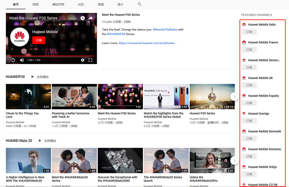This screenshot has height=187, width=289.
Task: Open the consumer.huawei.com link in description
Action: [147, 43]
